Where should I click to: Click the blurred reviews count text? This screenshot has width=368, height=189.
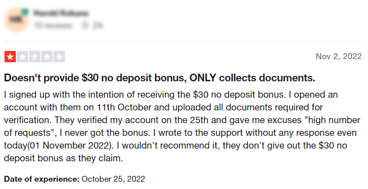pos(53,25)
